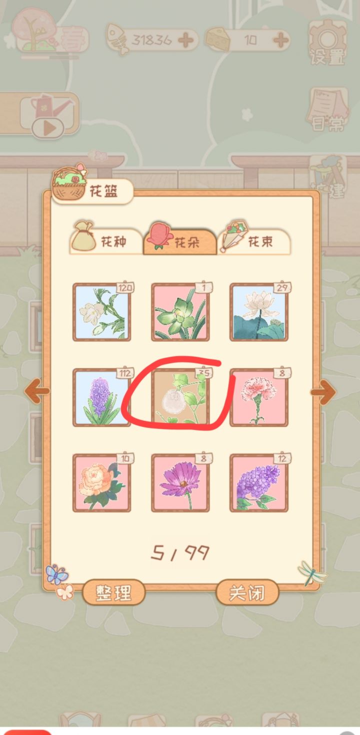Viewport: 360px width, 735px height.
Task: Click the 整理 sort button
Action: (x=113, y=593)
